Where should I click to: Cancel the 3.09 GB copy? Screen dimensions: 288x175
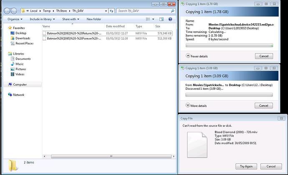(263, 106)
